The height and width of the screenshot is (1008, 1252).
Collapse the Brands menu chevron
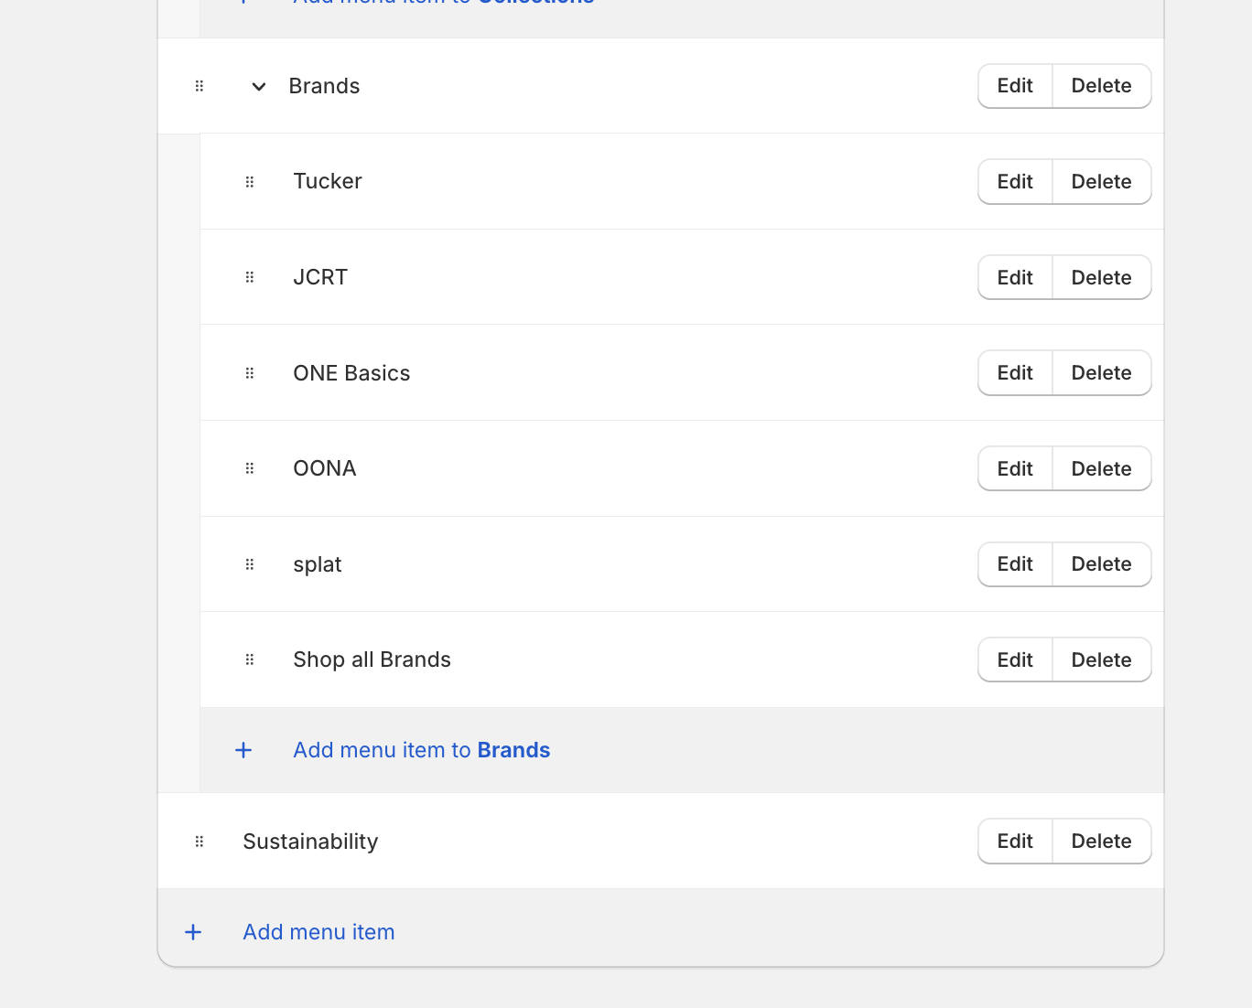[259, 86]
